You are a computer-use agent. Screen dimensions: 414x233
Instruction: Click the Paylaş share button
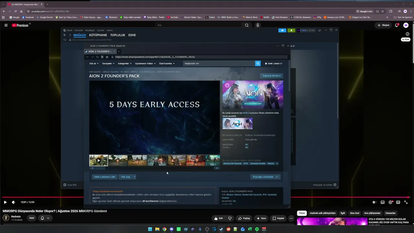[244, 218]
